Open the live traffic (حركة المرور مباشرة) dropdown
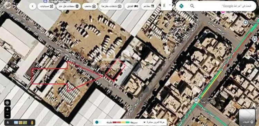 click(154, 122)
